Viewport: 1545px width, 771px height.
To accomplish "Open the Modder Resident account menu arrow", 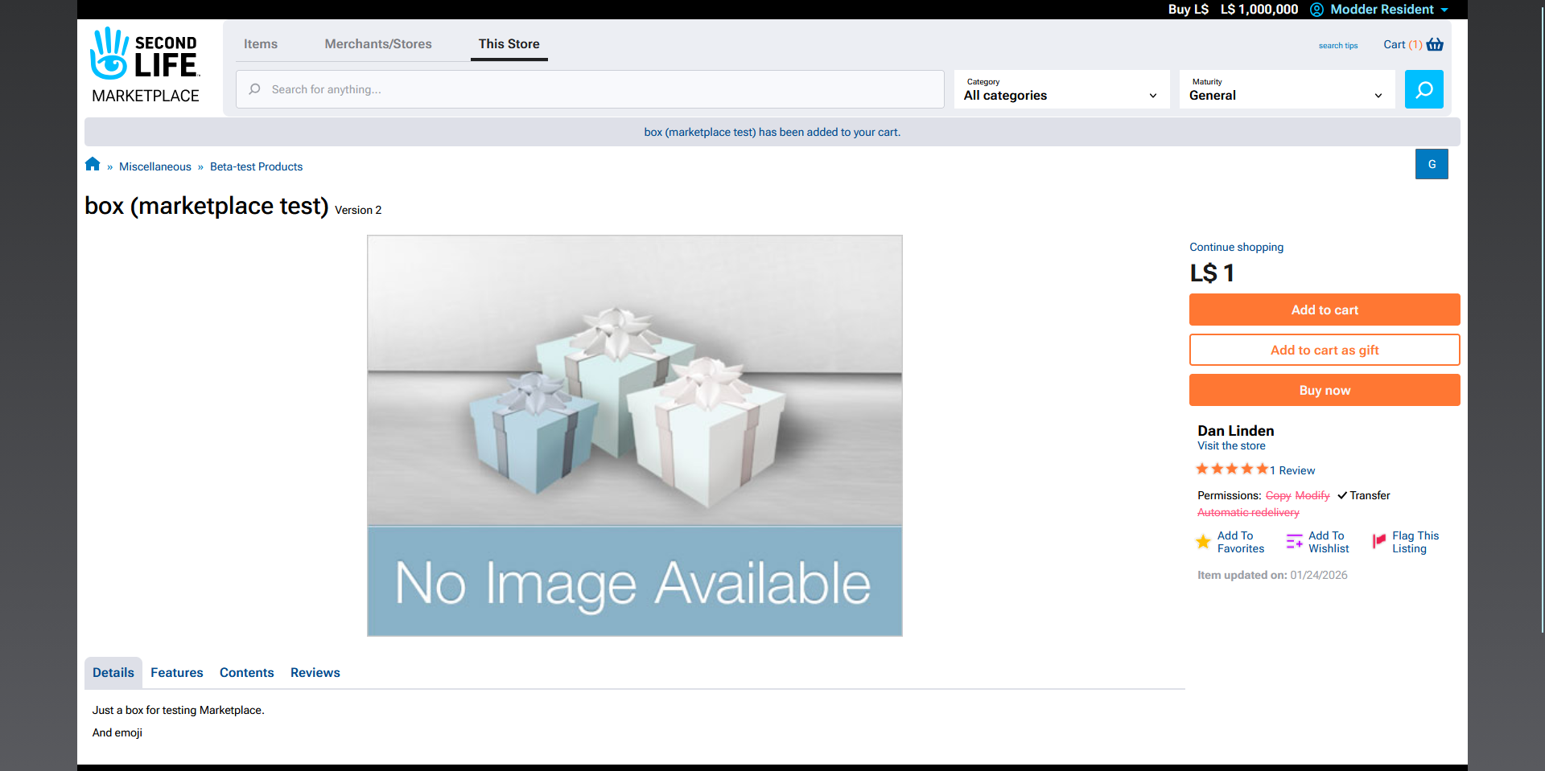I will pyautogui.click(x=1444, y=10).
